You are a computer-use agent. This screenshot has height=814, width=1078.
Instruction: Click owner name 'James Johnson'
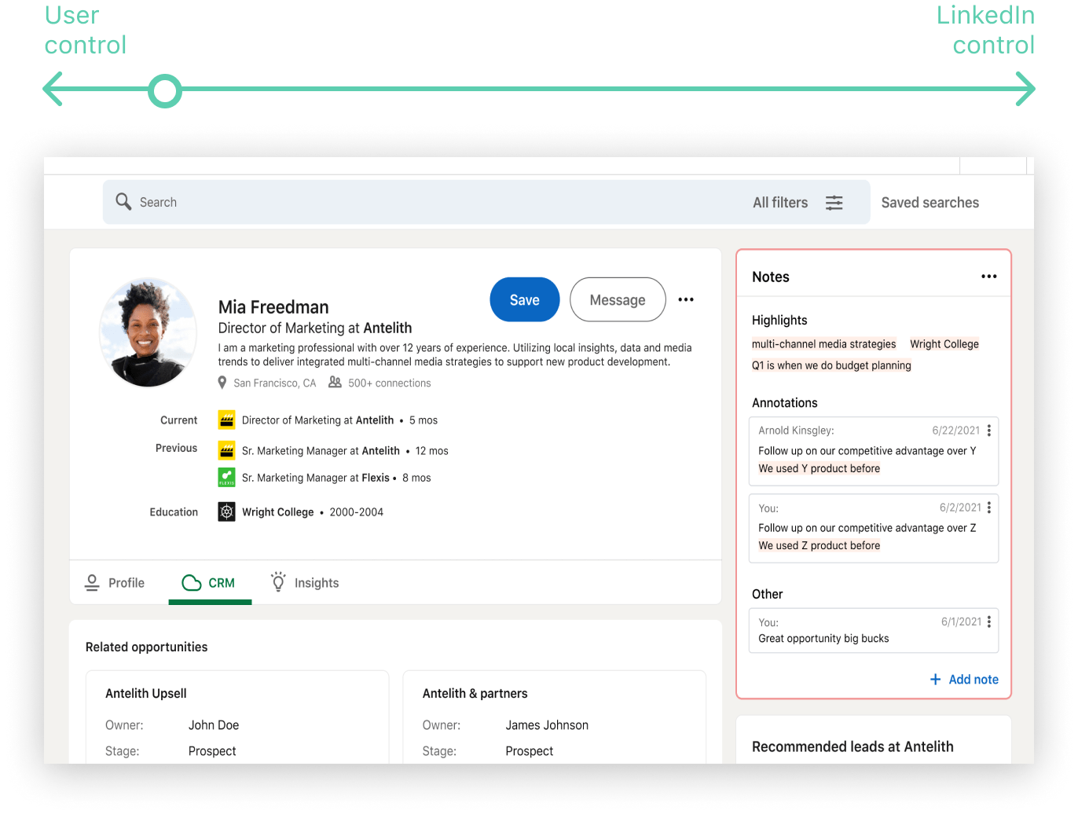pyautogui.click(x=547, y=725)
